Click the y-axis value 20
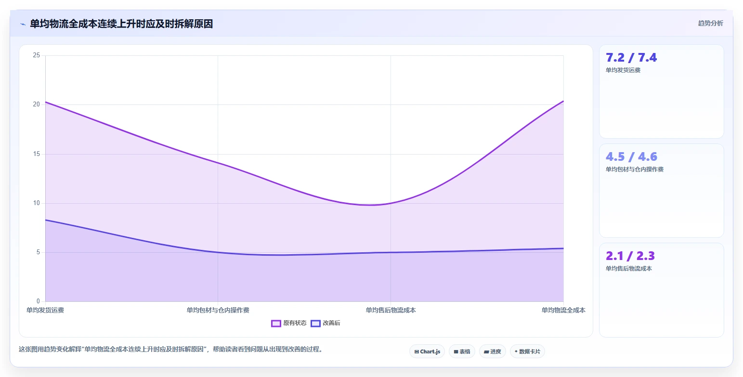This screenshot has width=743, height=377. click(x=37, y=105)
